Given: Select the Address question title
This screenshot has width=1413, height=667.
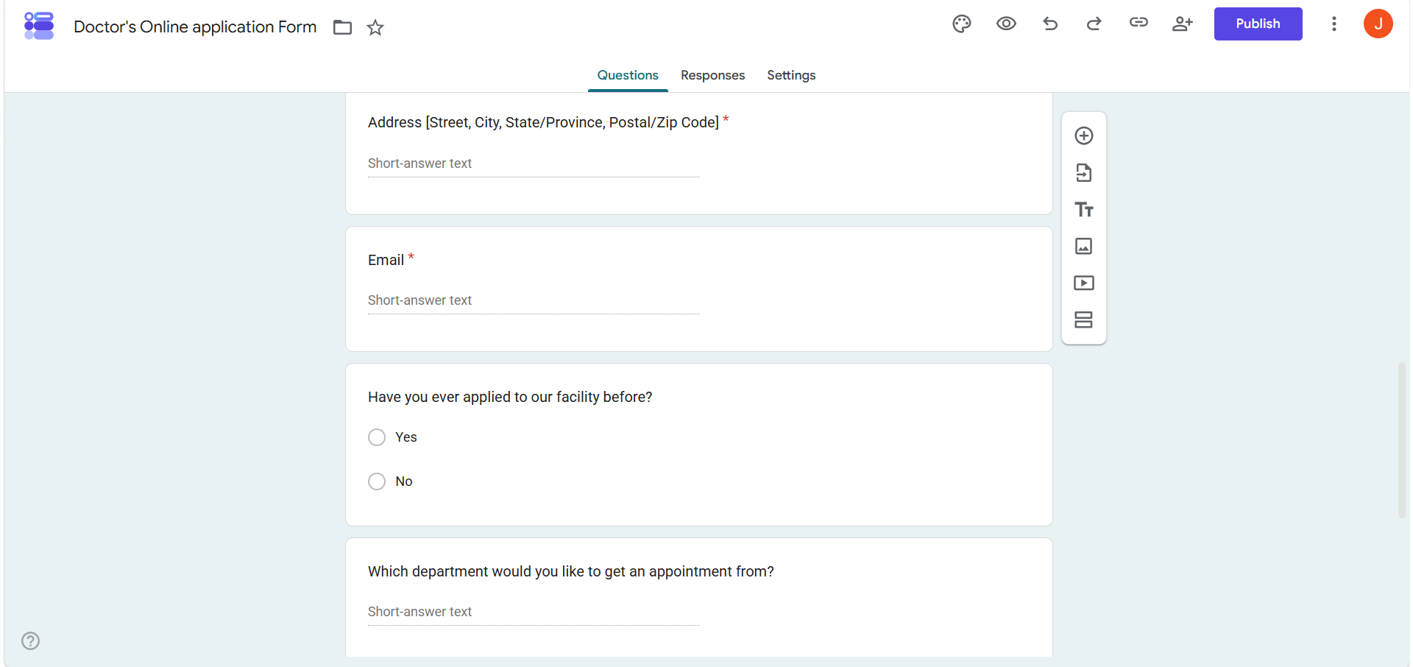Looking at the screenshot, I should pyautogui.click(x=543, y=122).
